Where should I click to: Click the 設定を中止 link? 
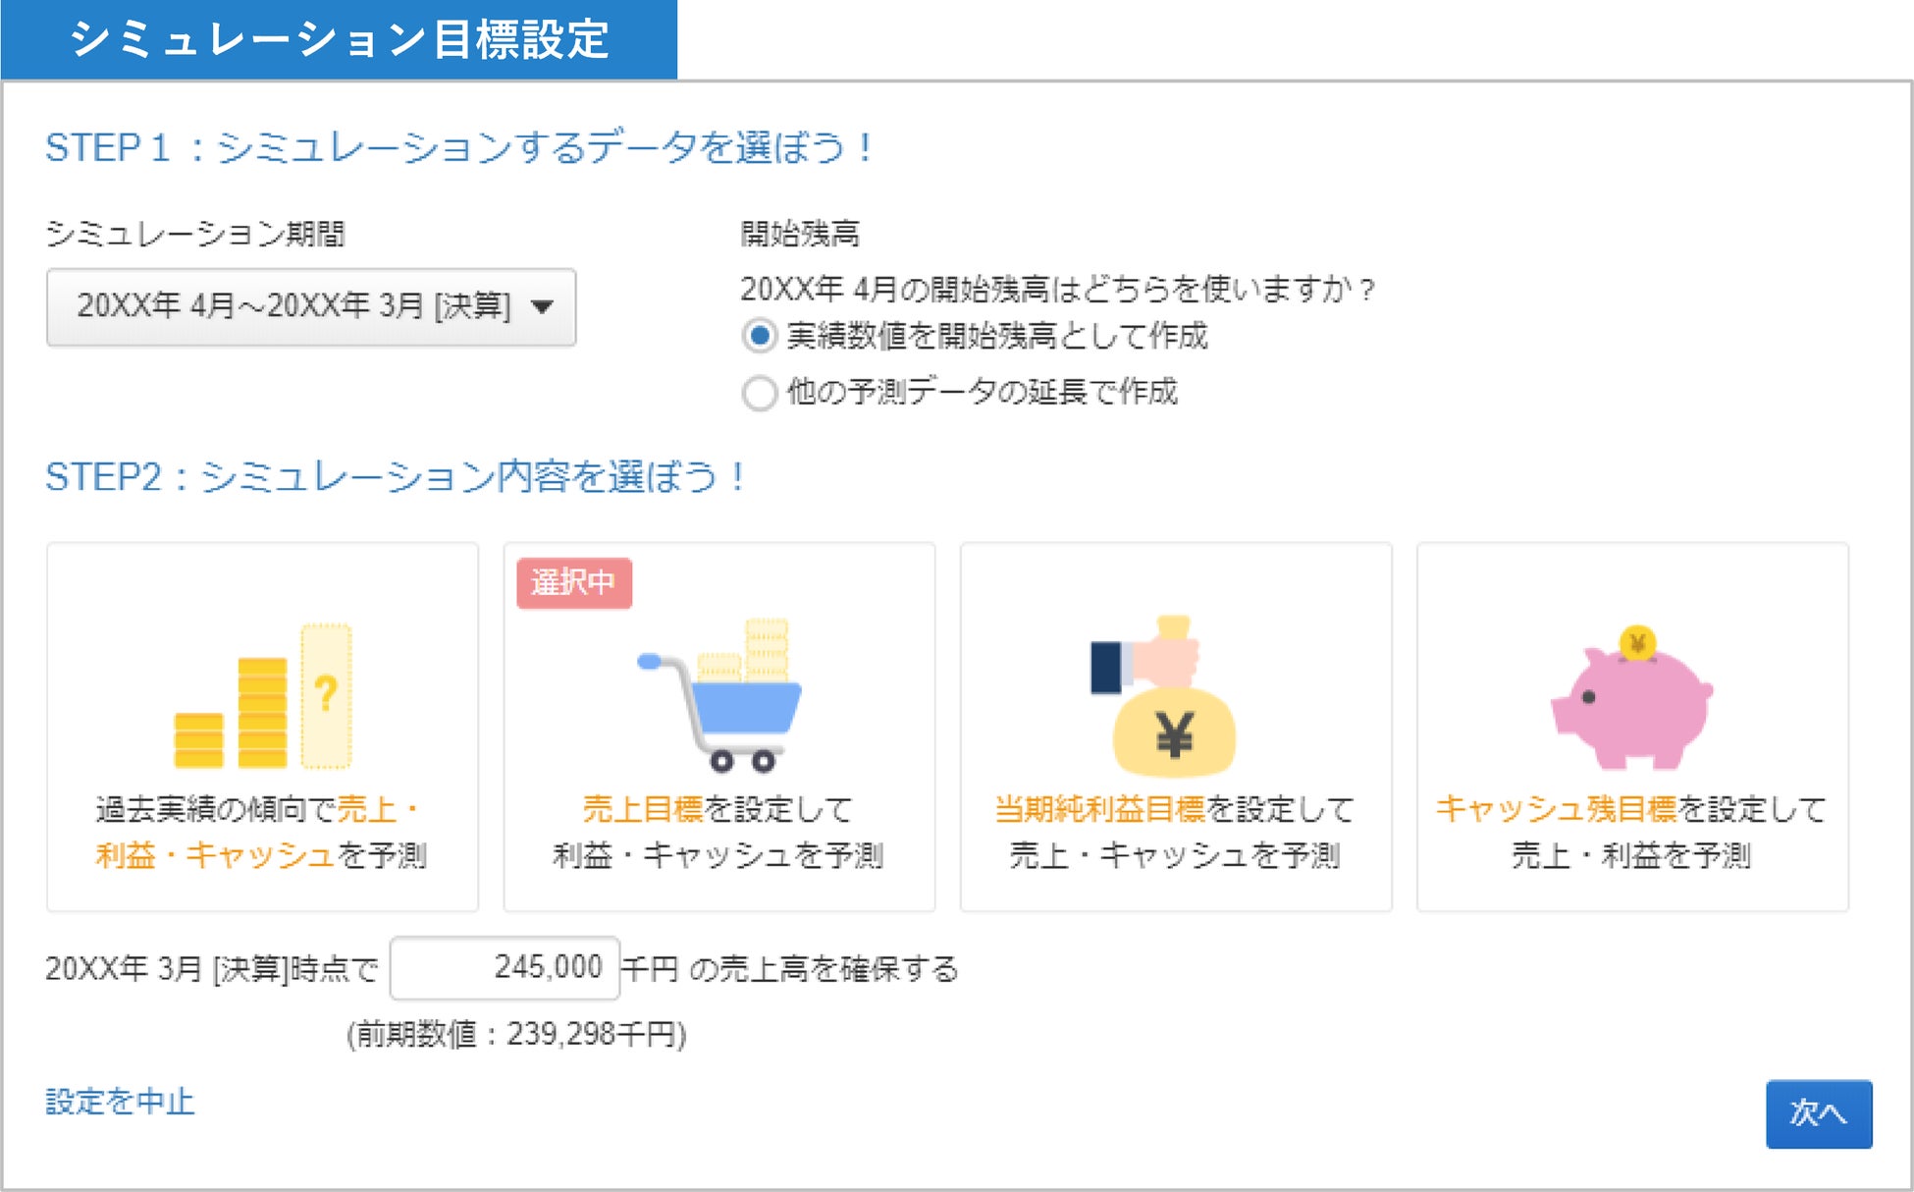pos(120,1102)
